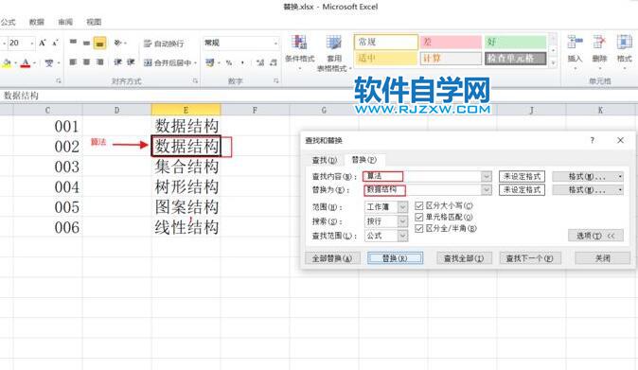Click the 合并后居中 merge and center button
This screenshot has width=638, height=370.
(x=168, y=62)
